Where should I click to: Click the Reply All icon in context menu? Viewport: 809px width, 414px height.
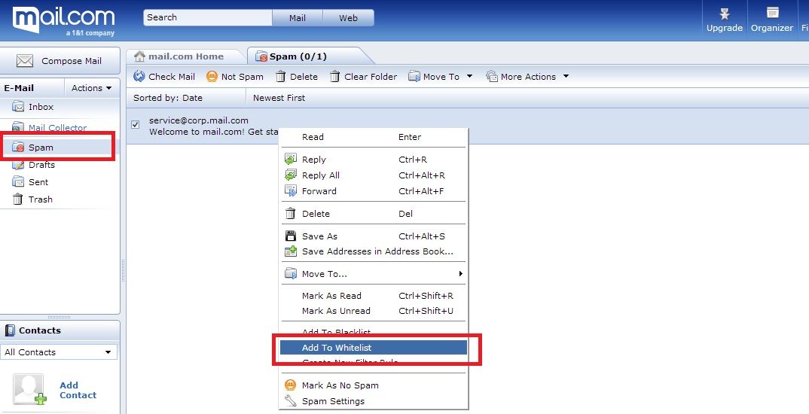pos(291,175)
